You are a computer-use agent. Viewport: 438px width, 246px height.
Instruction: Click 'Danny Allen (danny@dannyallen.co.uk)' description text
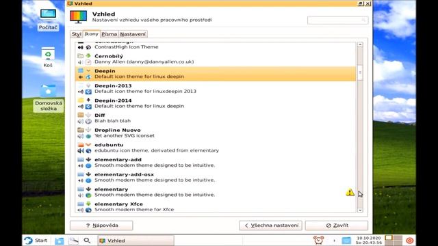[x=144, y=61]
